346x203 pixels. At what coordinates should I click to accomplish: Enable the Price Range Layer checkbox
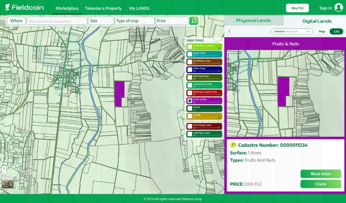tap(190, 126)
